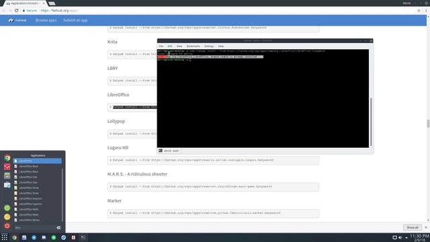Click the page scrollbar thumb in Chrome
This screenshot has width=430, height=242.
tap(428, 124)
